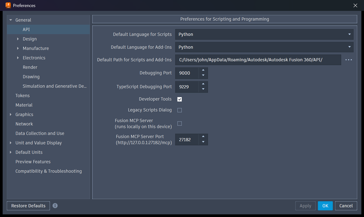Expand the Electronics tree node
This screenshot has height=217, width=364.
tap(18, 58)
